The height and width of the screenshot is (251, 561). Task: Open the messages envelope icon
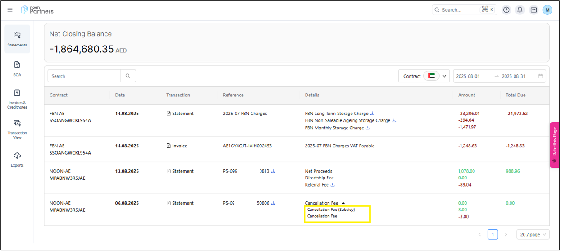click(x=534, y=10)
